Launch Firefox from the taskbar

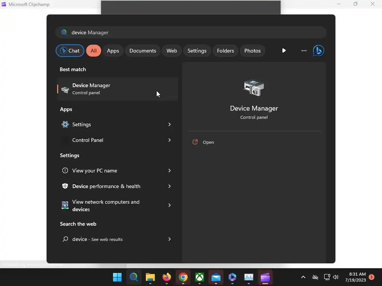click(x=167, y=277)
